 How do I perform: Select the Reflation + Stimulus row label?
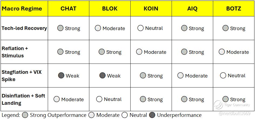pyautogui.click(x=15, y=52)
